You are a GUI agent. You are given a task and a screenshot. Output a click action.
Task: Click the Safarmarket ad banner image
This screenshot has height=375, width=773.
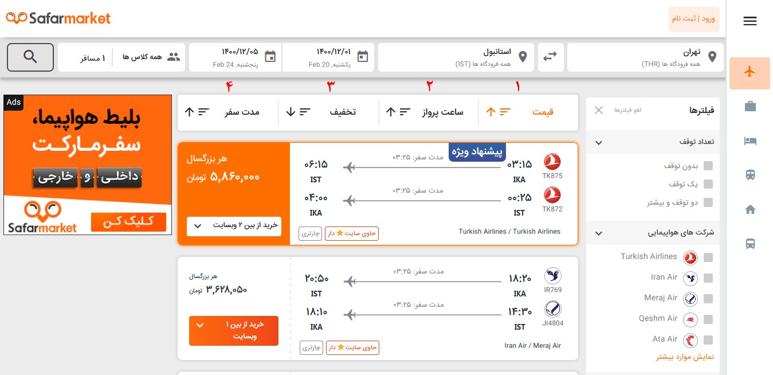point(88,165)
